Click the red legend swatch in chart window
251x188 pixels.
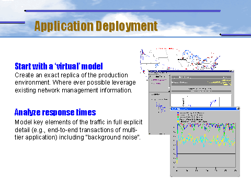178,115
